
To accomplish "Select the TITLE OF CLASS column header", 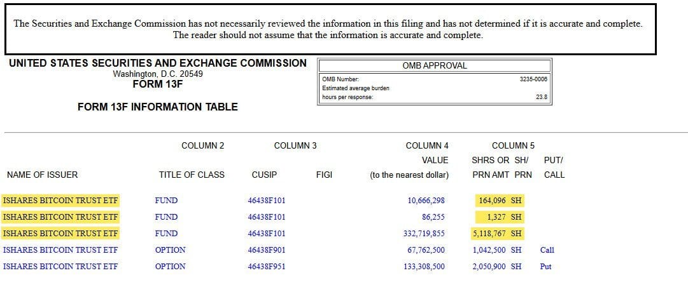I will coord(192,175).
